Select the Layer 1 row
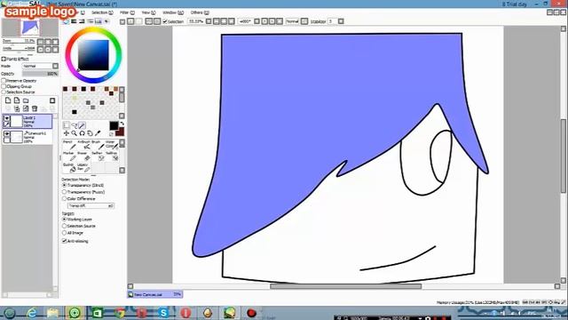 tap(28, 121)
